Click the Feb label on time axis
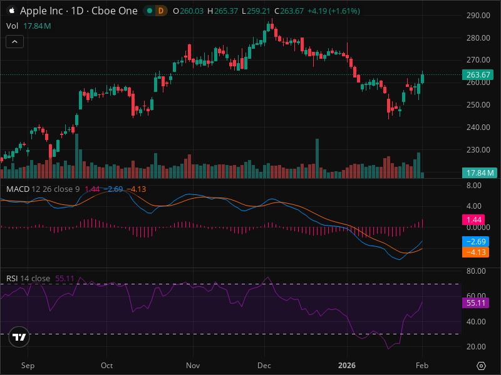Image resolution: width=501 pixels, height=375 pixels. tap(422, 366)
